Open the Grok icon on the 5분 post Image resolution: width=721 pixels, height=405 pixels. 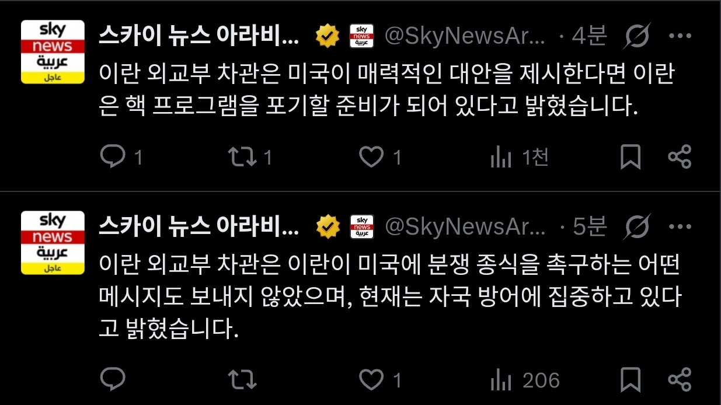[637, 226]
